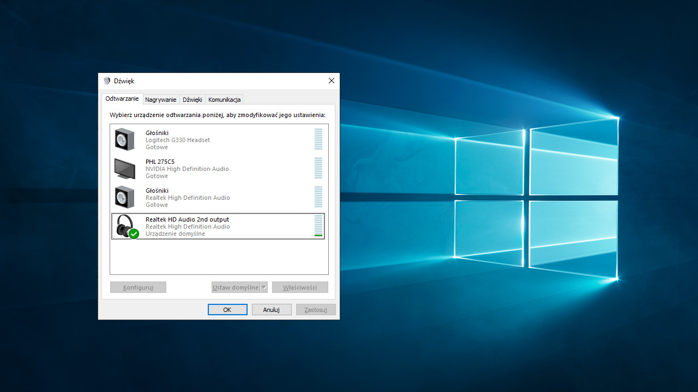Image resolution: width=698 pixels, height=392 pixels.
Task: Open Właściwości for the selected device
Action: pyautogui.click(x=300, y=287)
